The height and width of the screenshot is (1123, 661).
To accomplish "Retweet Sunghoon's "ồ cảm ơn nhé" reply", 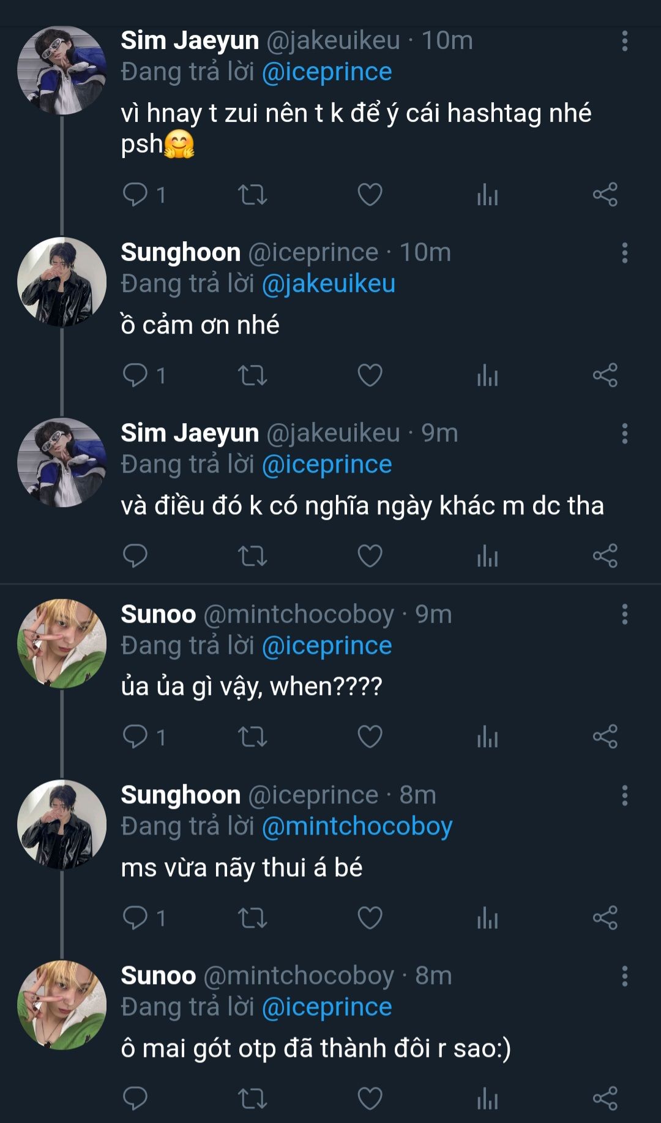I will tap(252, 375).
